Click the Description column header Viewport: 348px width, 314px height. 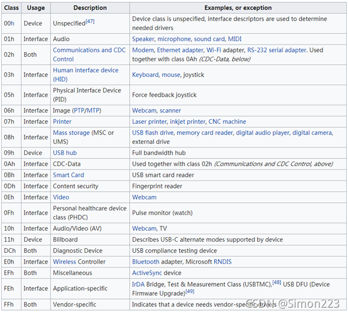90,8
